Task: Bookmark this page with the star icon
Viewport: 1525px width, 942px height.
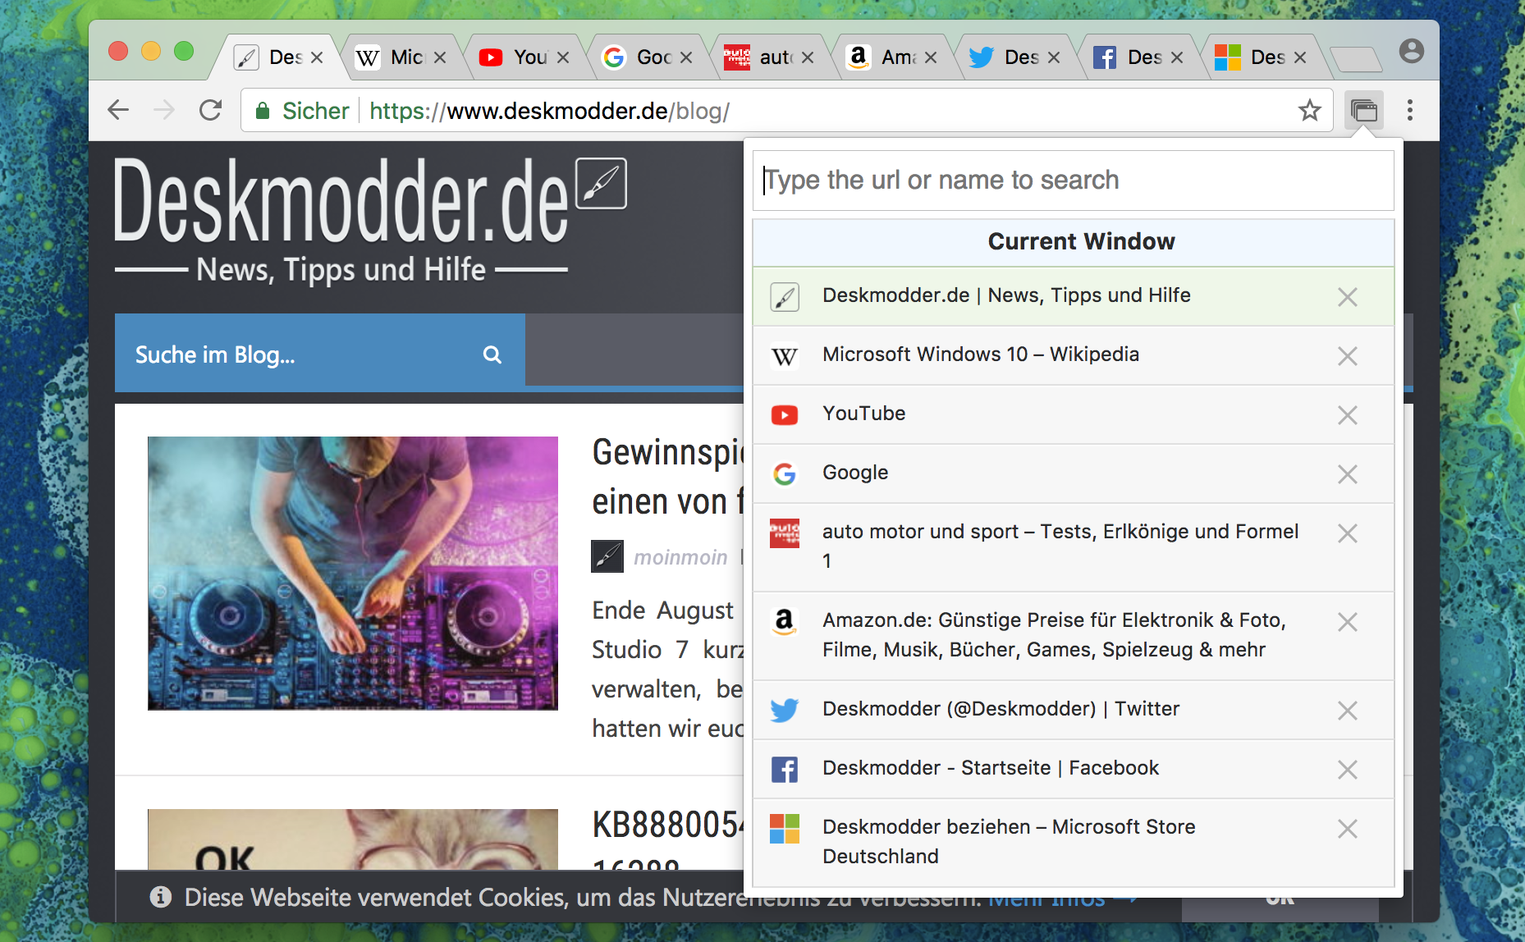Action: click(x=1310, y=110)
